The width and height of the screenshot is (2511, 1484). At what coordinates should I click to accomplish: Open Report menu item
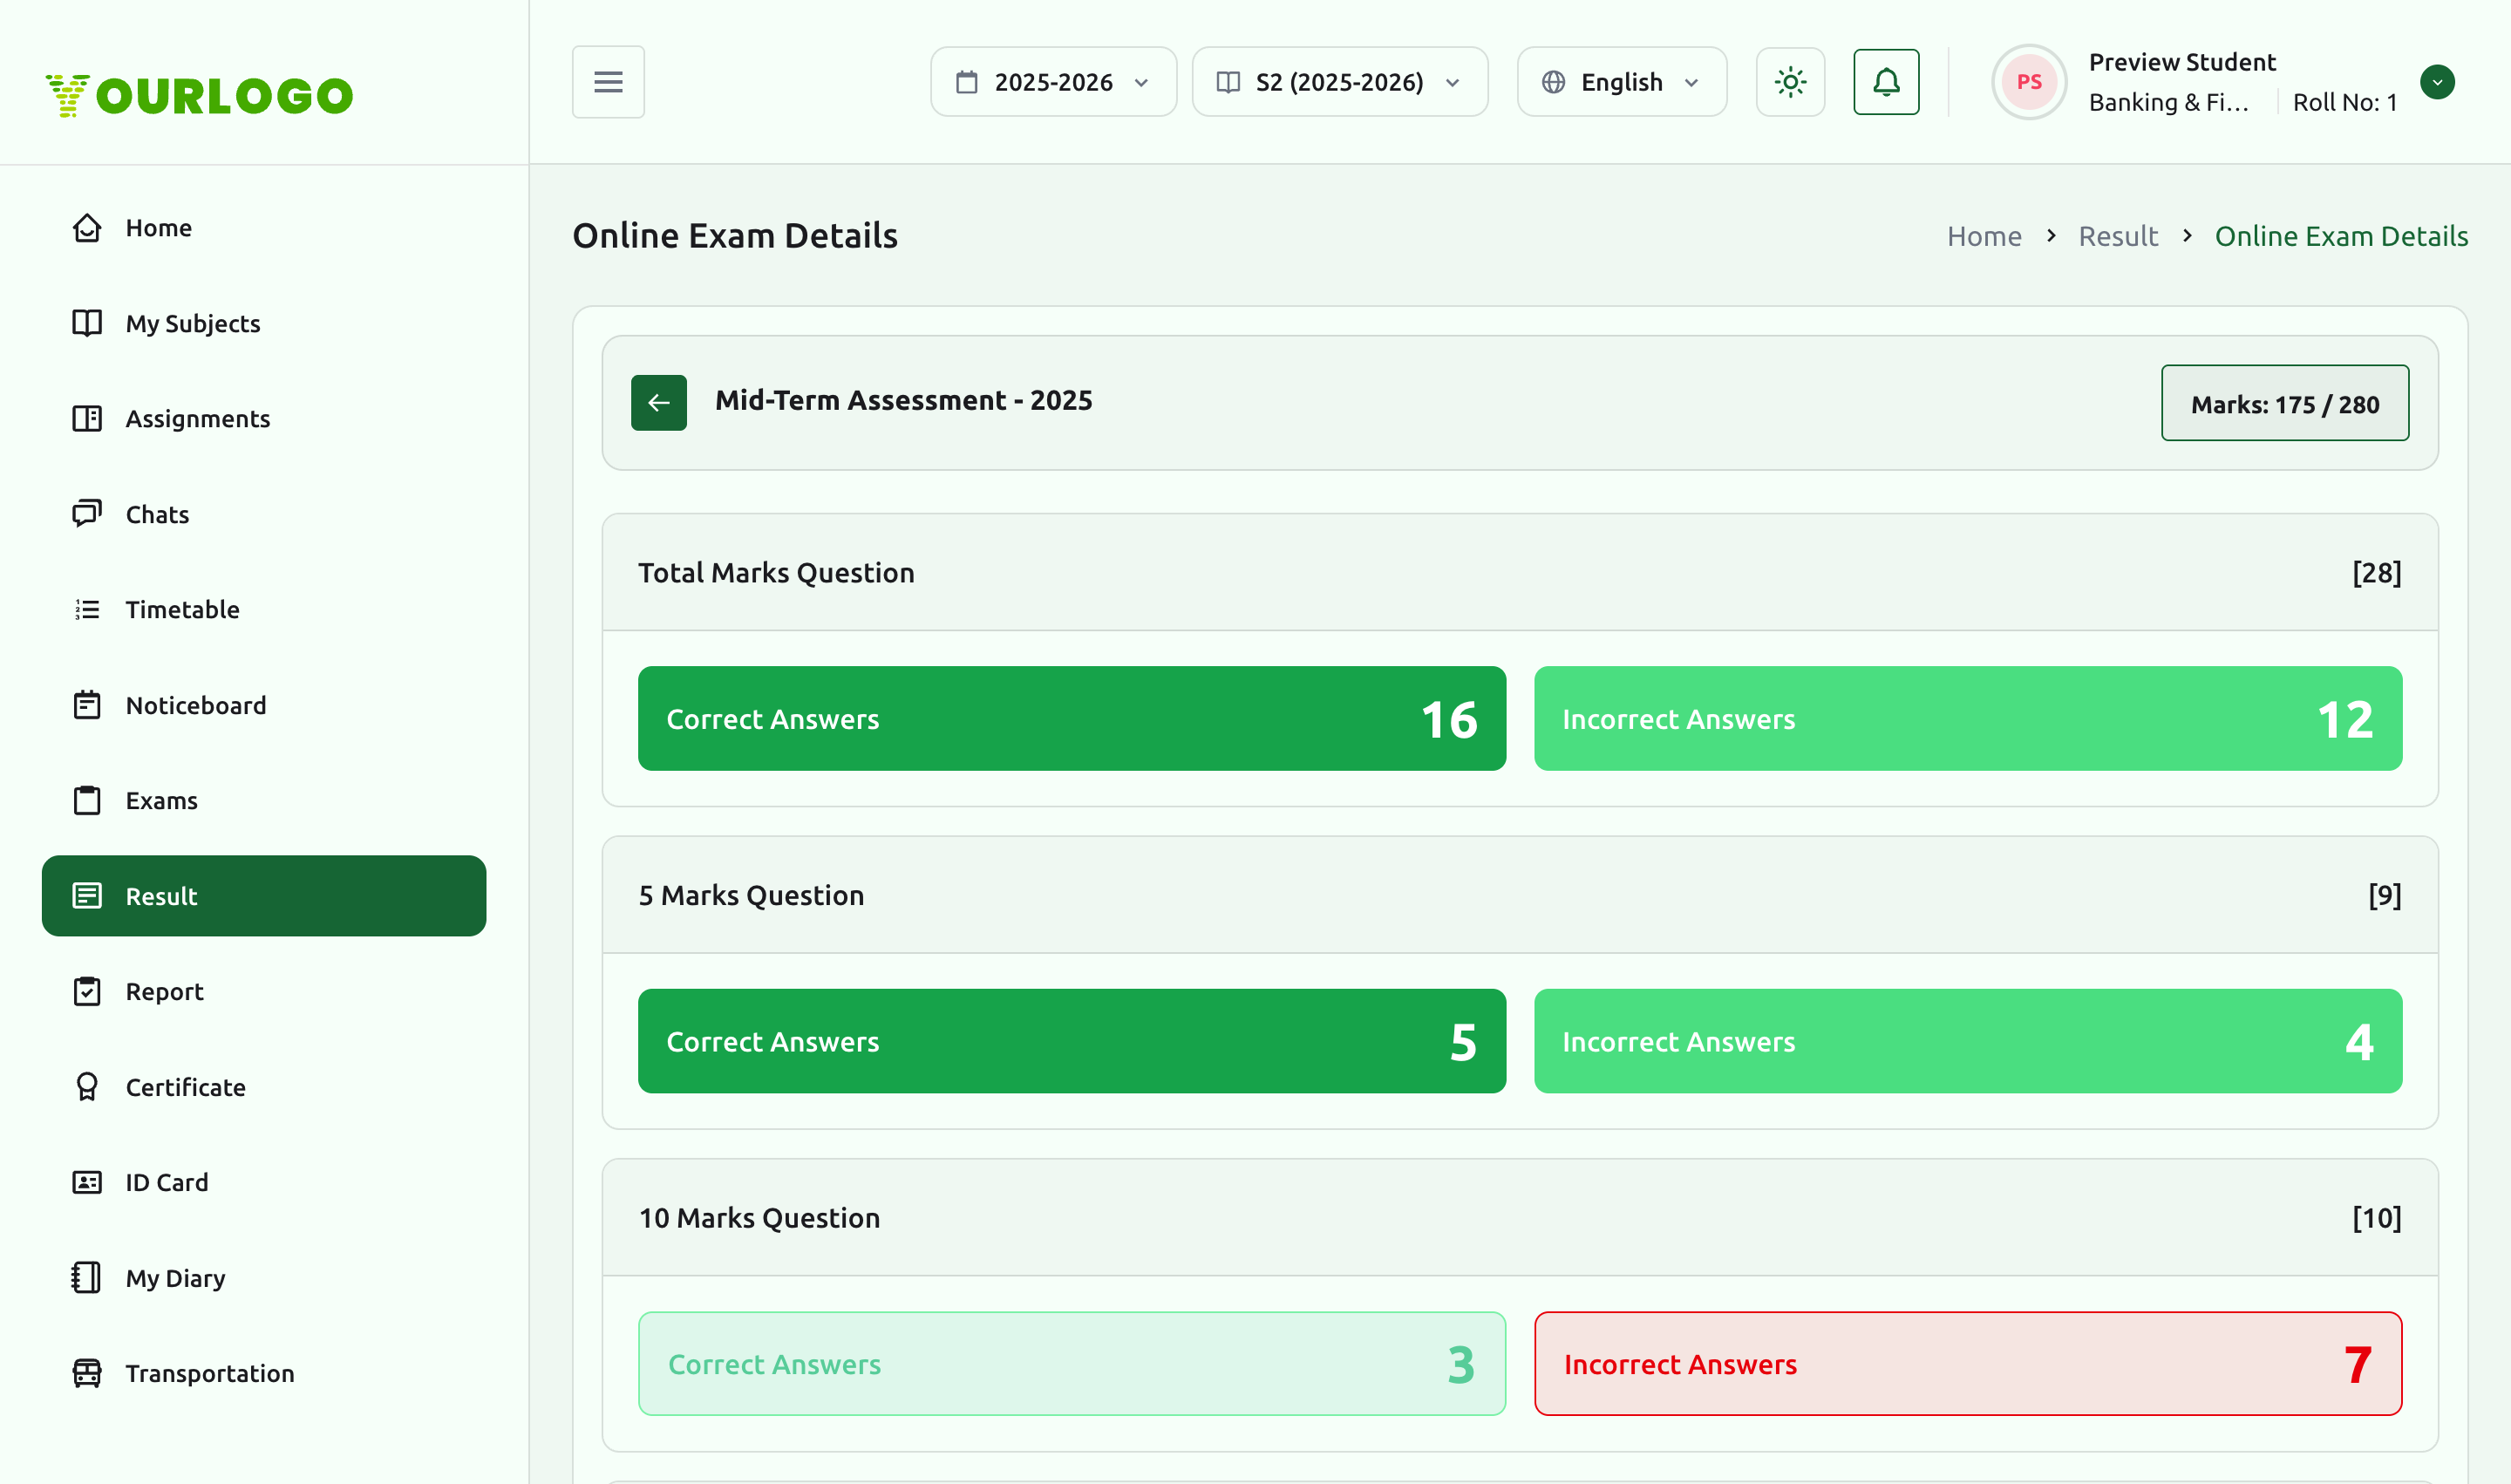pyautogui.click(x=264, y=992)
